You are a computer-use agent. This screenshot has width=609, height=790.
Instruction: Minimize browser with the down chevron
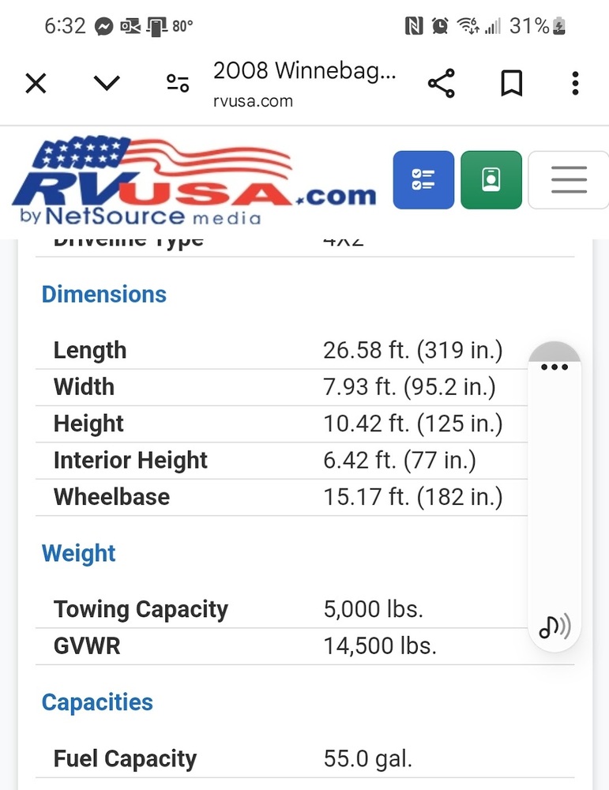[x=107, y=83]
